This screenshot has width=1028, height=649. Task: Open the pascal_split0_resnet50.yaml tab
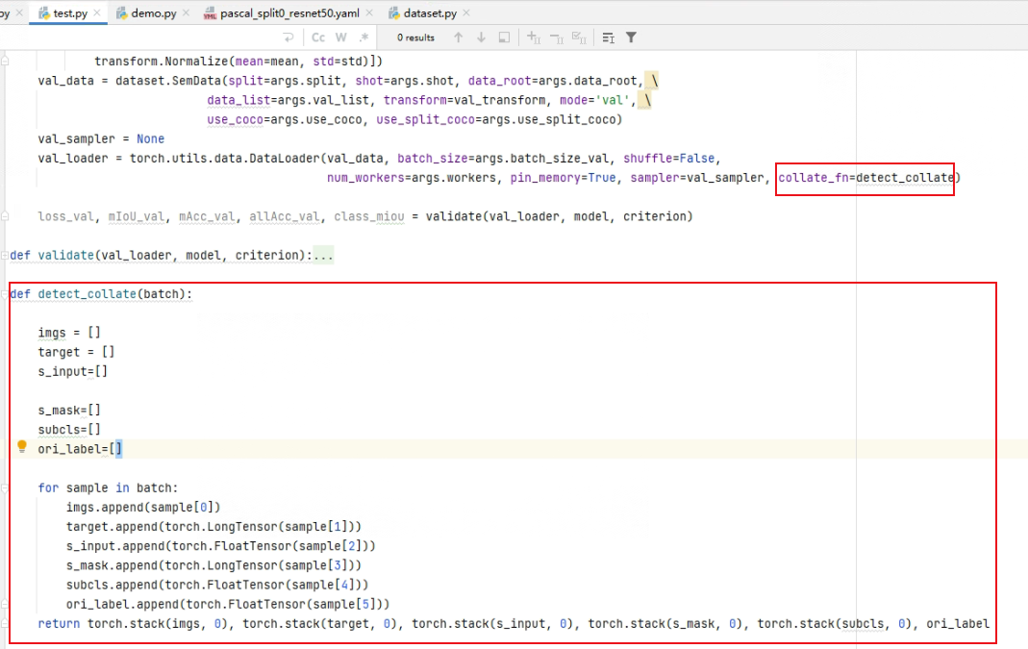coord(289,13)
